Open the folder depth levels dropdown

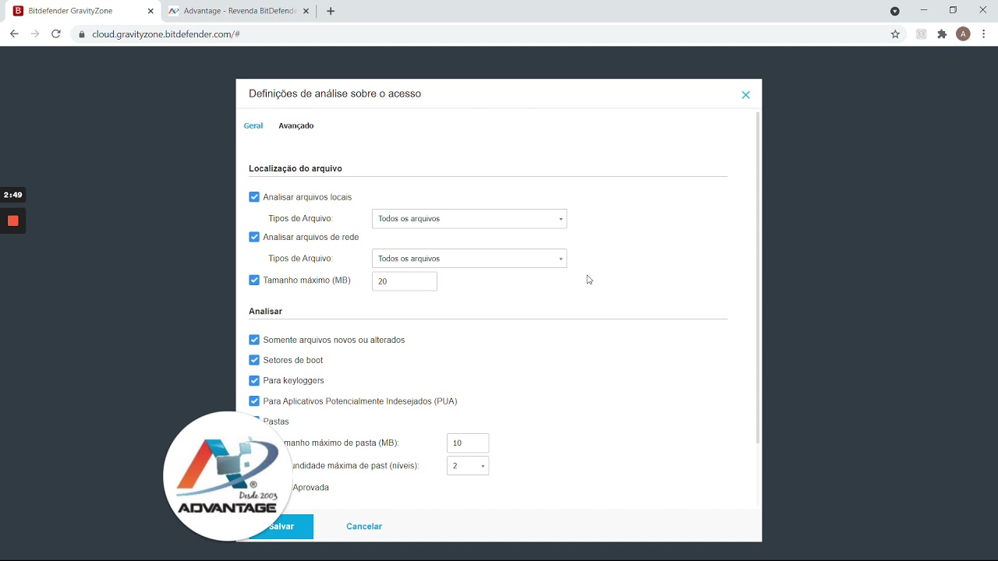coord(468,466)
